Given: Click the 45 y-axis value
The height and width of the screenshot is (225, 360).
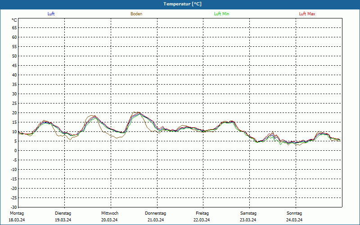Looking at the screenshot, I should [x=14, y=65].
